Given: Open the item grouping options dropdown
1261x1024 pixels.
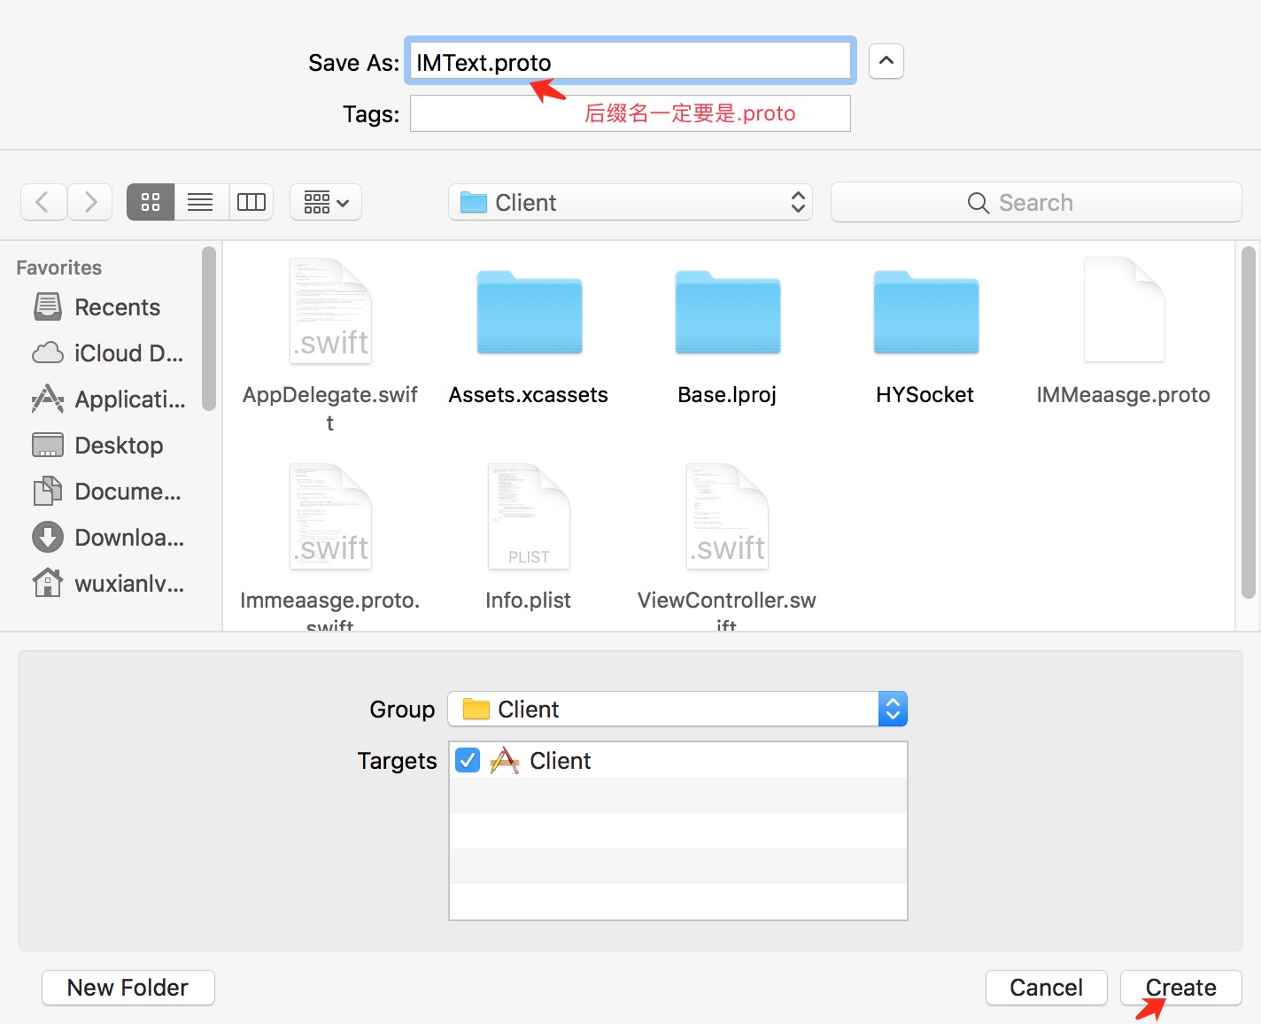Looking at the screenshot, I should coord(326,202).
